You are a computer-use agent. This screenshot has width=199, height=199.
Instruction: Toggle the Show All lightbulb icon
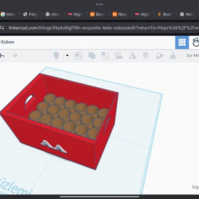tap(56, 56)
